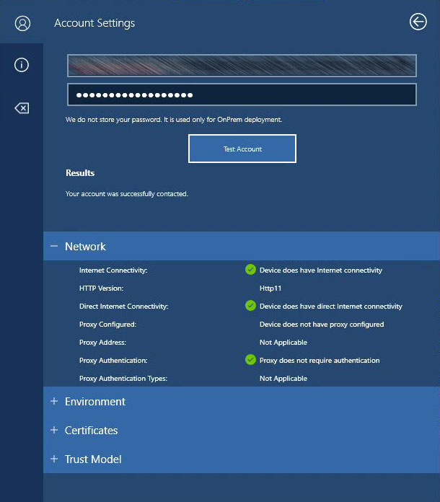
Task: Click the backspace clear icon in sidebar
Action: click(22, 108)
